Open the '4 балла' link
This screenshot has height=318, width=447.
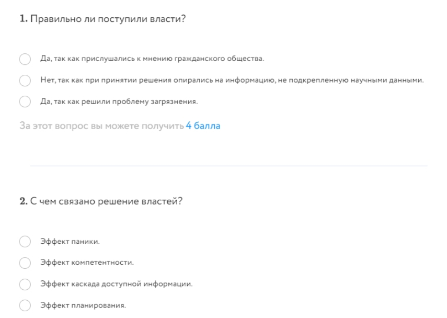pos(203,126)
